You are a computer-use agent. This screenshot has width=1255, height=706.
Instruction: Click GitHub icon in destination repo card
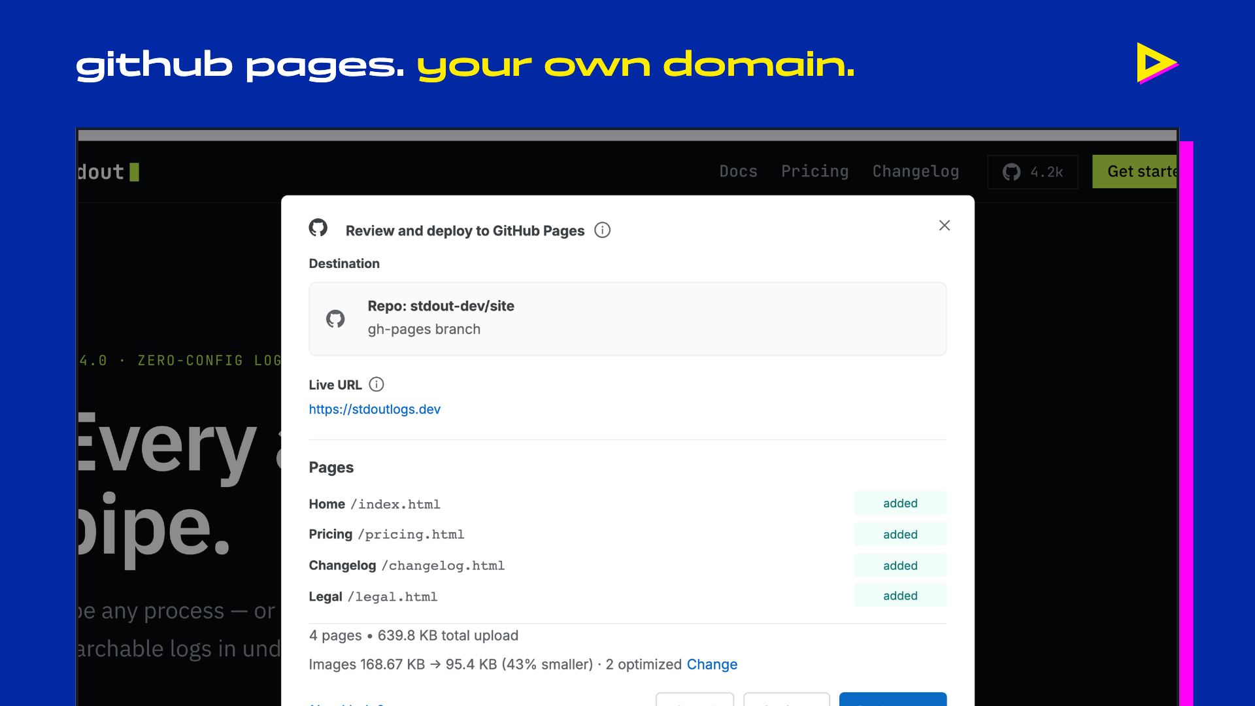pos(335,319)
